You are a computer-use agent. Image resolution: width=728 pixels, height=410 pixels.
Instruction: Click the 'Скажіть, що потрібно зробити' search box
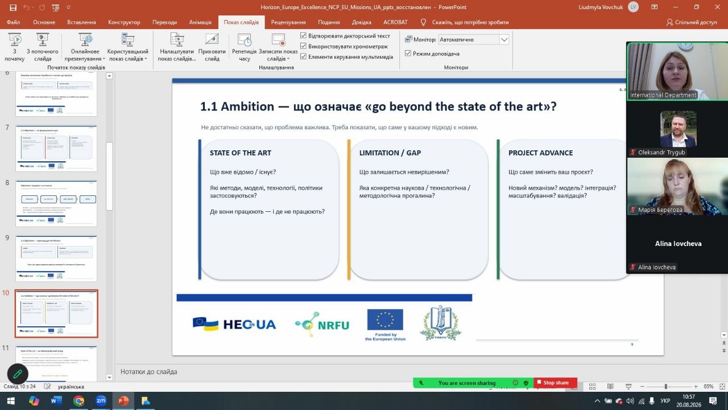[470, 22]
